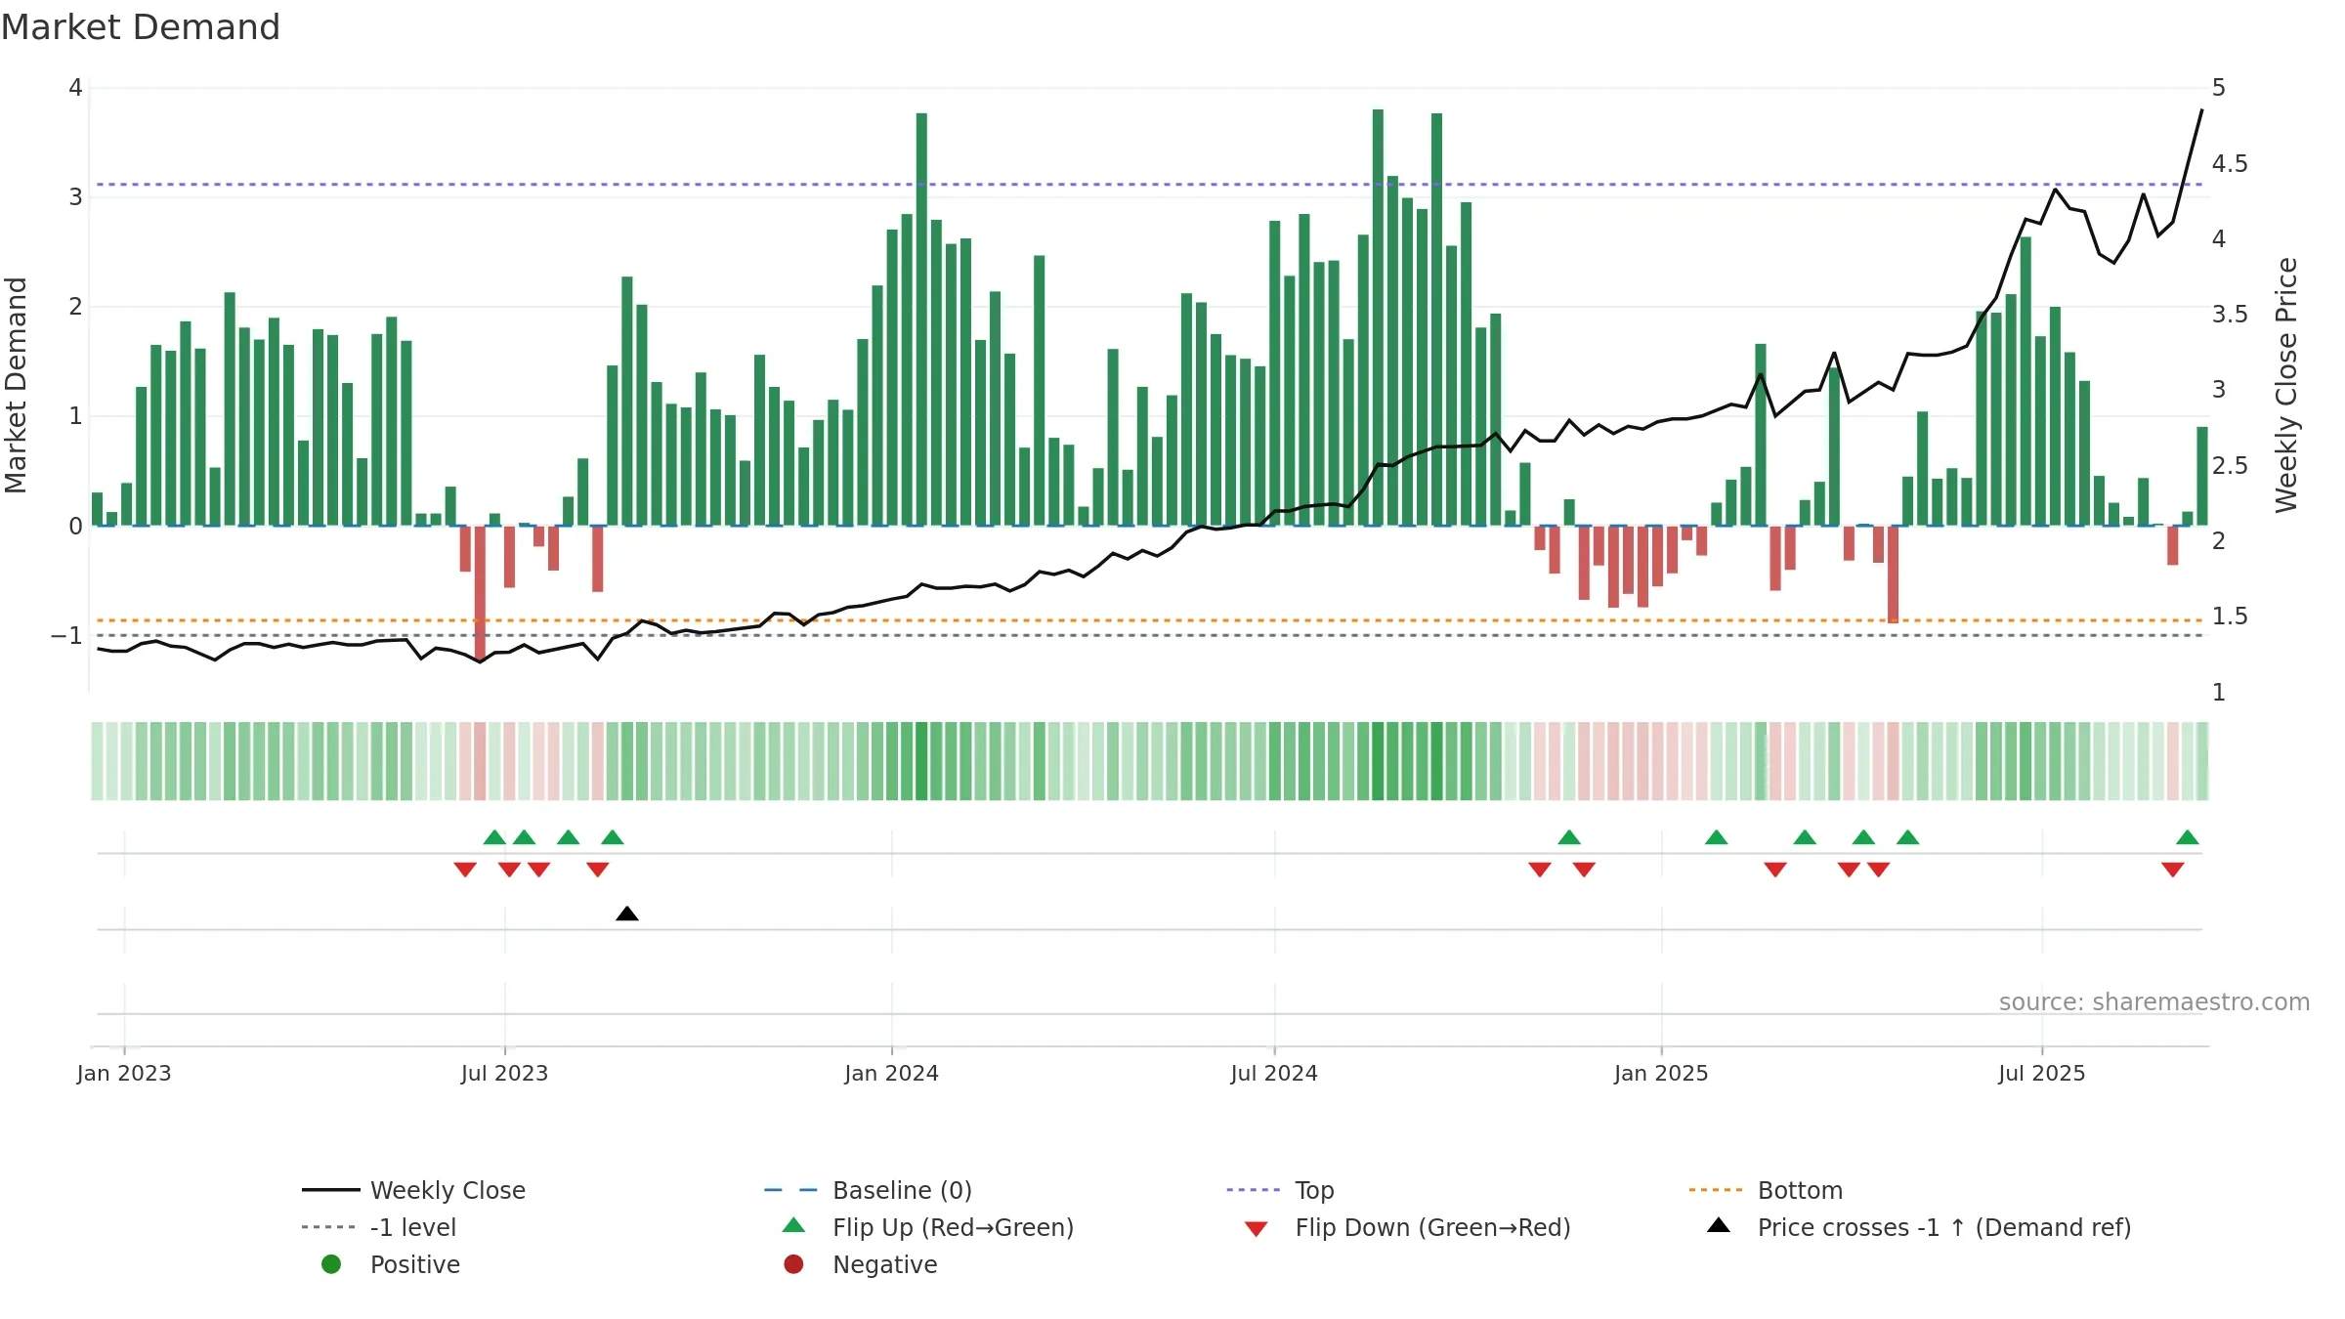Toggle the Bottom legend entry
The width and height of the screenshot is (2345, 1319).
[x=1766, y=1190]
